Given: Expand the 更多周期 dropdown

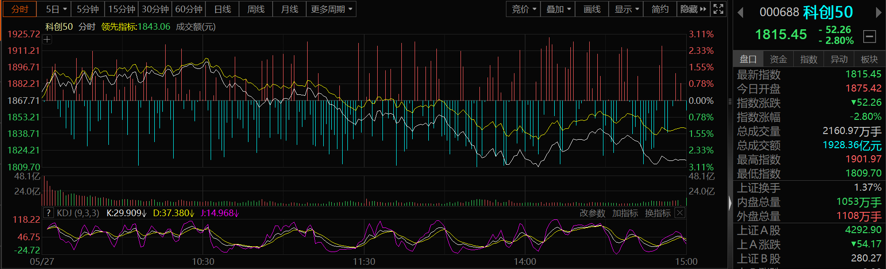Looking at the screenshot, I should click(331, 9).
